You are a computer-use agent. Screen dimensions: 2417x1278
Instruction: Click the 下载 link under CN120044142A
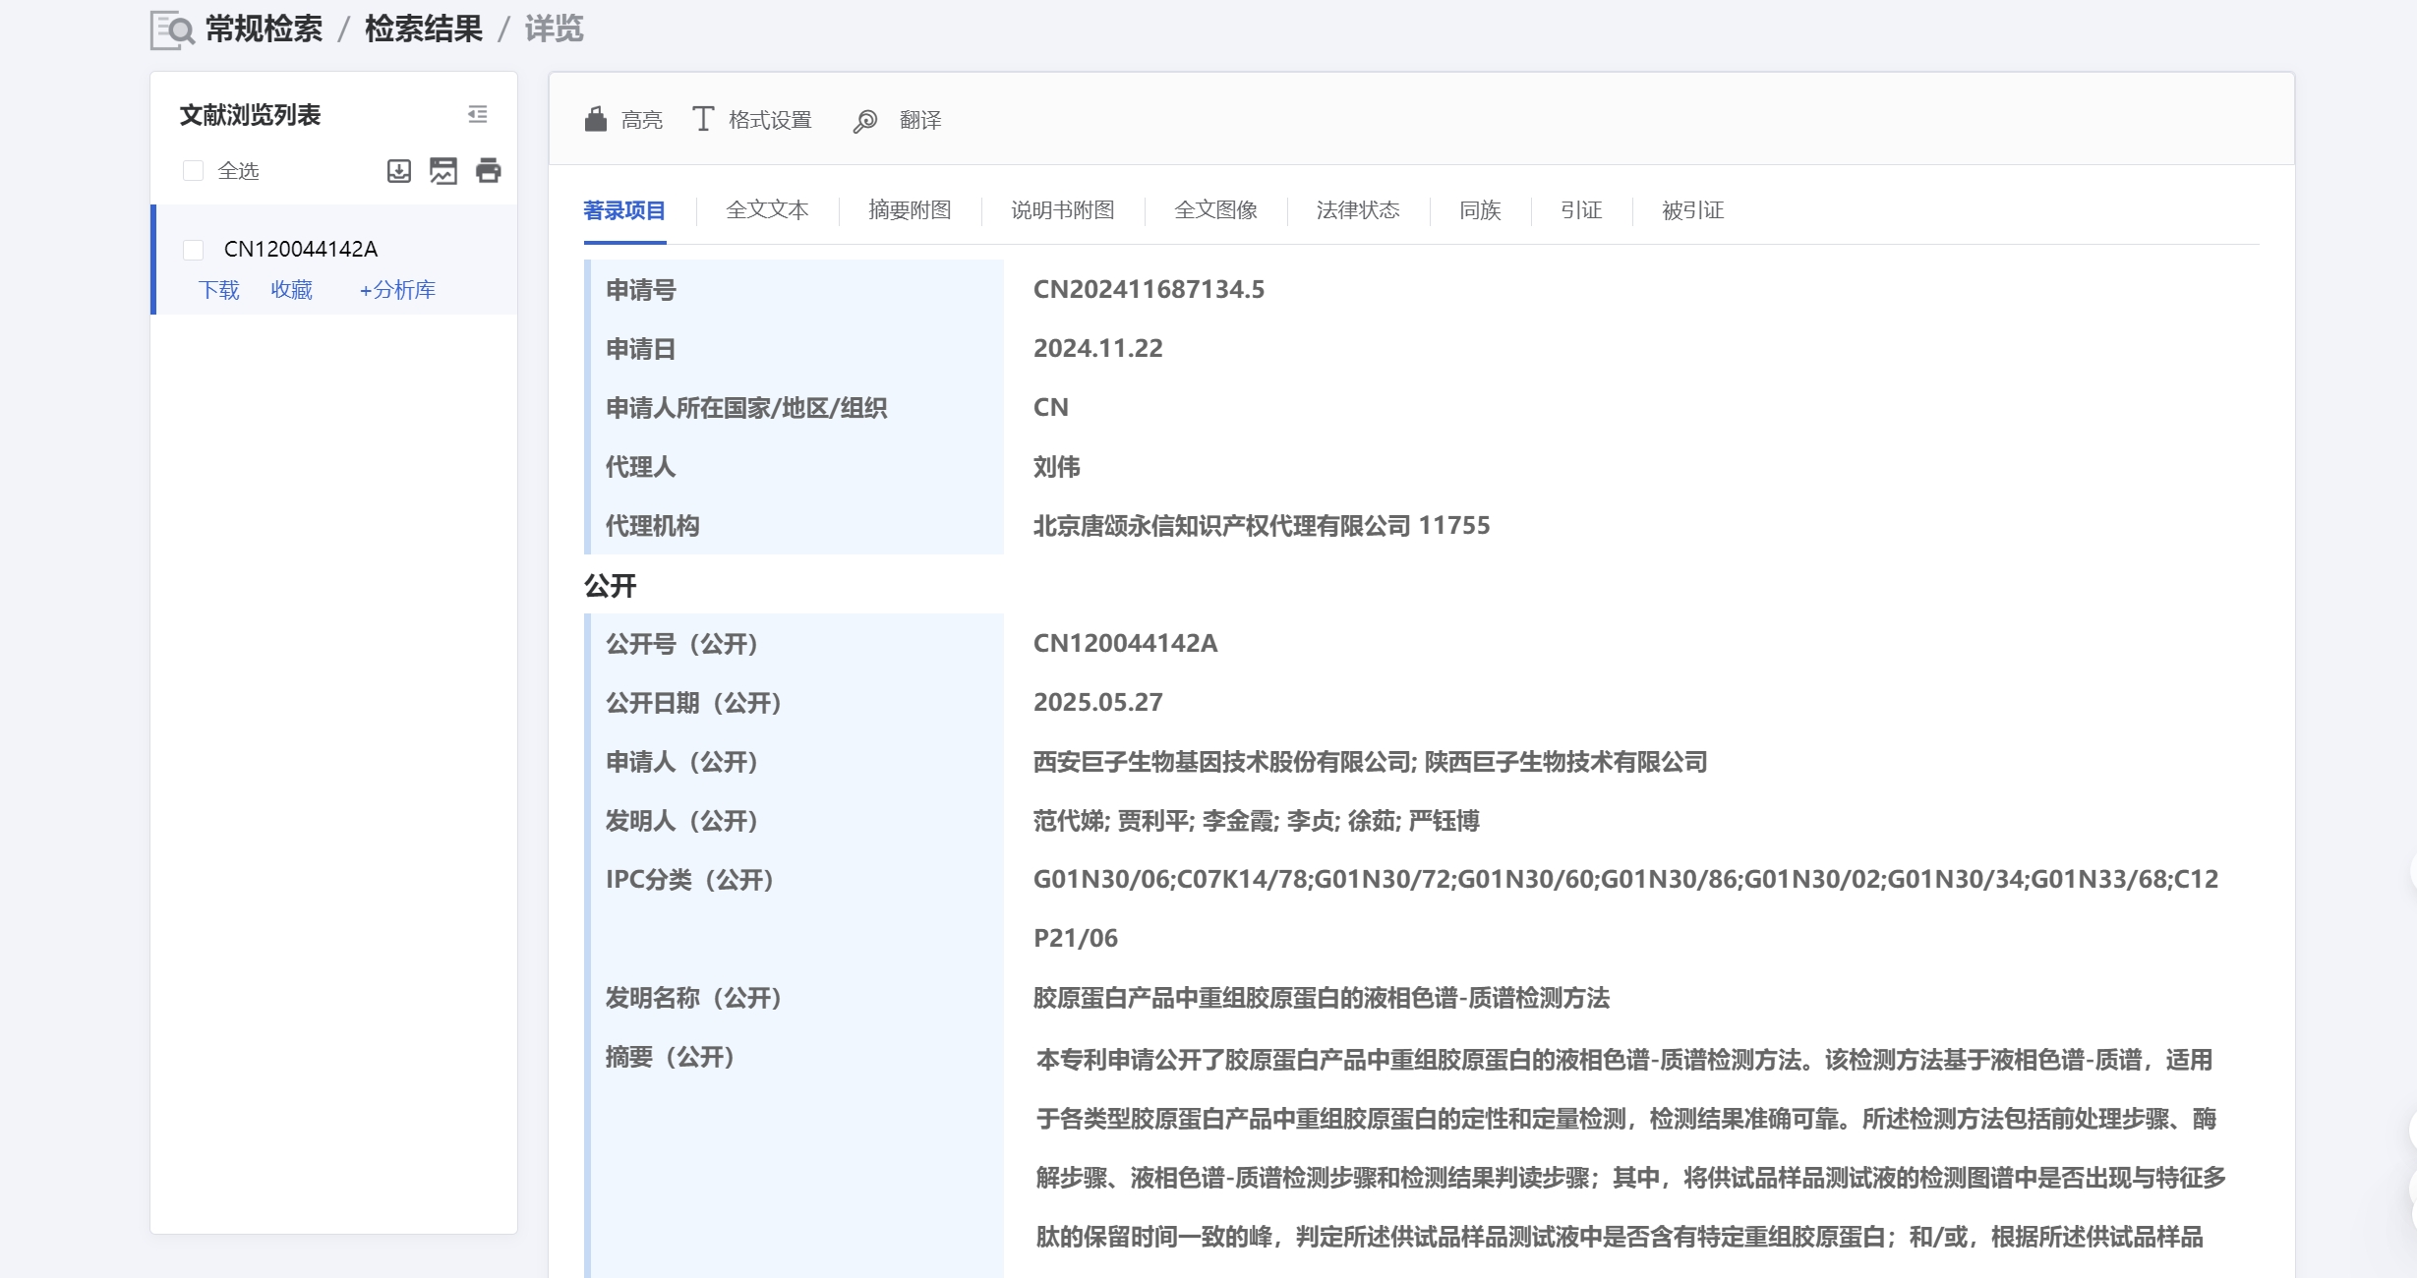point(219,290)
